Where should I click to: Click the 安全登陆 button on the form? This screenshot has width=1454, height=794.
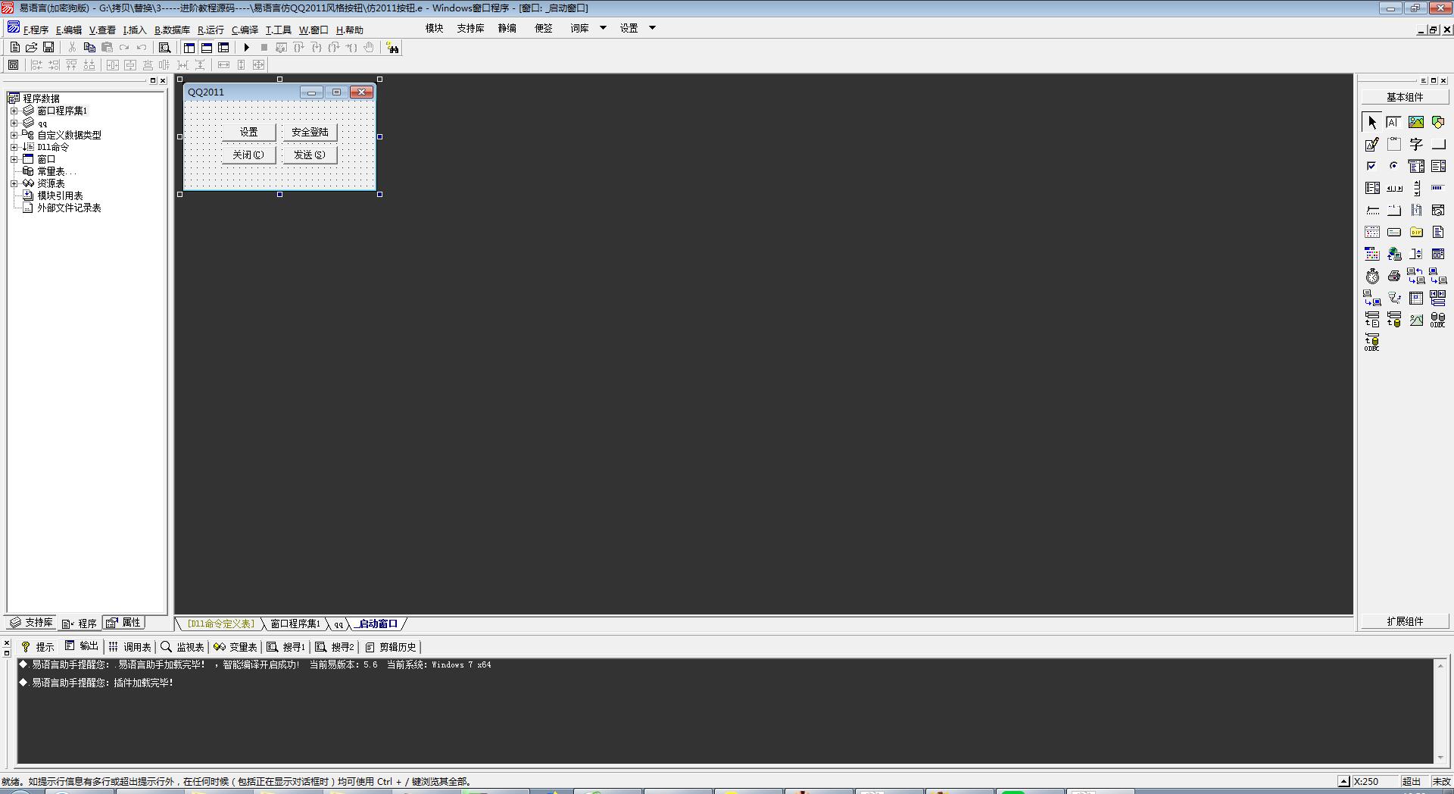click(310, 132)
